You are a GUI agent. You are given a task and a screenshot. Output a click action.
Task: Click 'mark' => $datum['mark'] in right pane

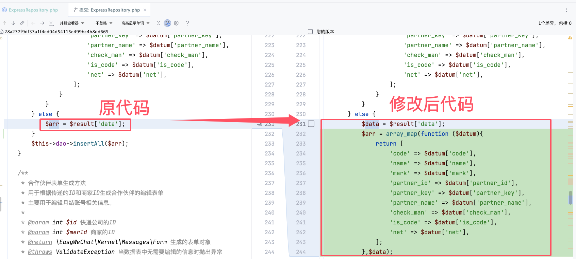(433, 173)
